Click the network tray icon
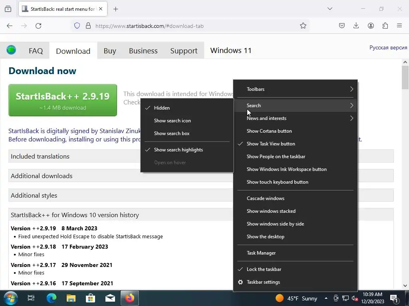Screen dimensions: 409x306 345,298
